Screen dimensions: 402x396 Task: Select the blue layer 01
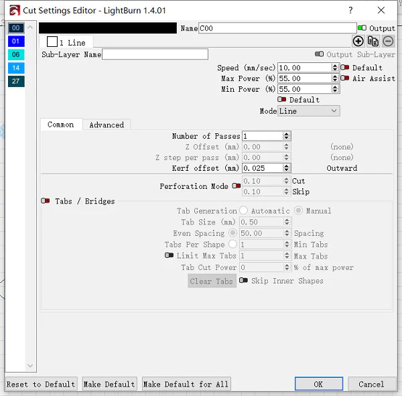(16, 42)
